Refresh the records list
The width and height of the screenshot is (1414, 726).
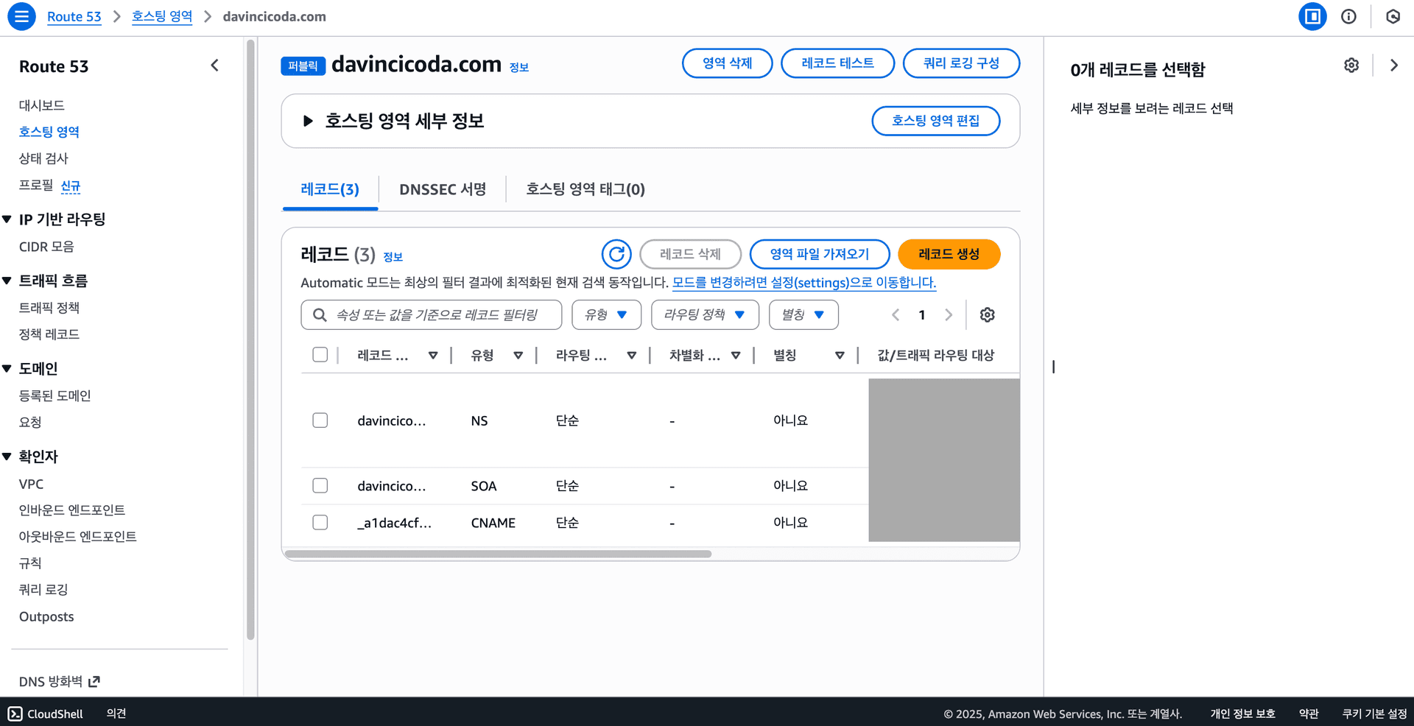click(617, 254)
